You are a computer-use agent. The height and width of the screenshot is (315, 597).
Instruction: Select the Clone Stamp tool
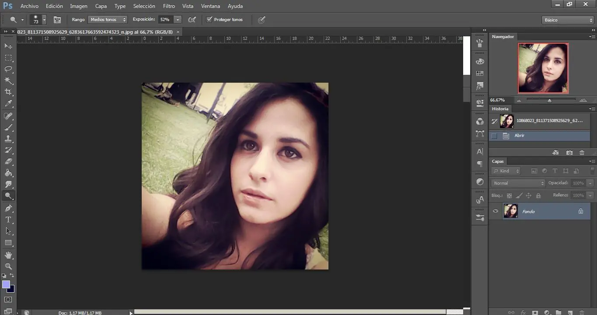pyautogui.click(x=8, y=139)
